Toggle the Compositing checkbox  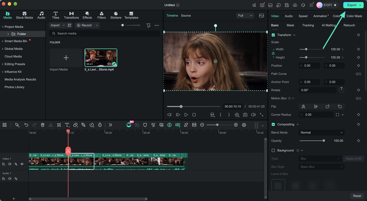click(x=273, y=124)
